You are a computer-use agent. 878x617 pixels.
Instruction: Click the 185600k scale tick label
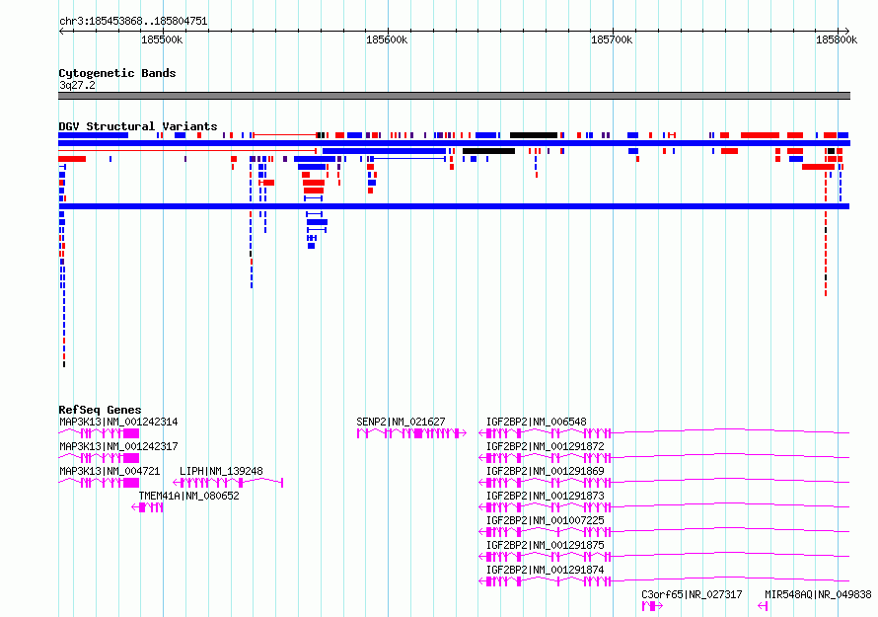(x=387, y=39)
